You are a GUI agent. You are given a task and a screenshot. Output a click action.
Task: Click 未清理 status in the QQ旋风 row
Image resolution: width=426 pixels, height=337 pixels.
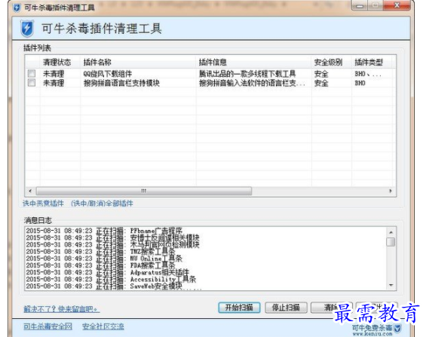coord(54,74)
